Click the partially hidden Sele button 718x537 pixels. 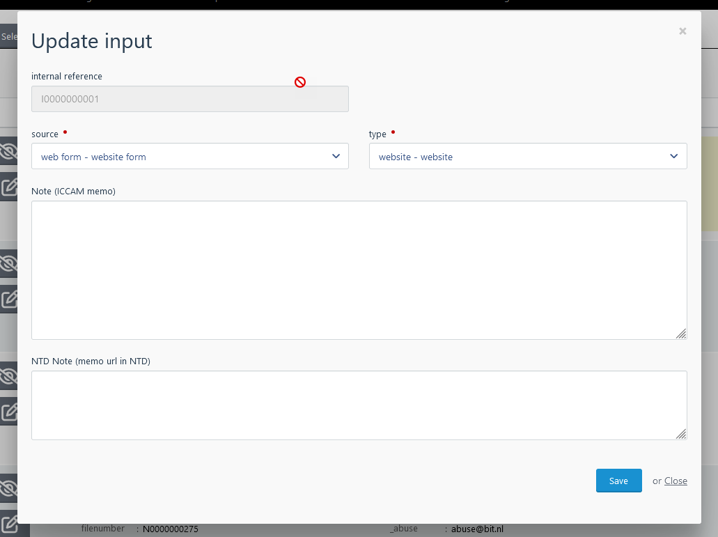[x=8, y=36]
